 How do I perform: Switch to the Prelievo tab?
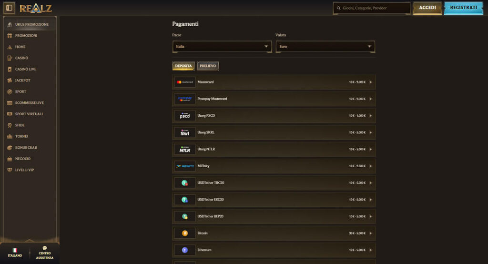pos(208,66)
